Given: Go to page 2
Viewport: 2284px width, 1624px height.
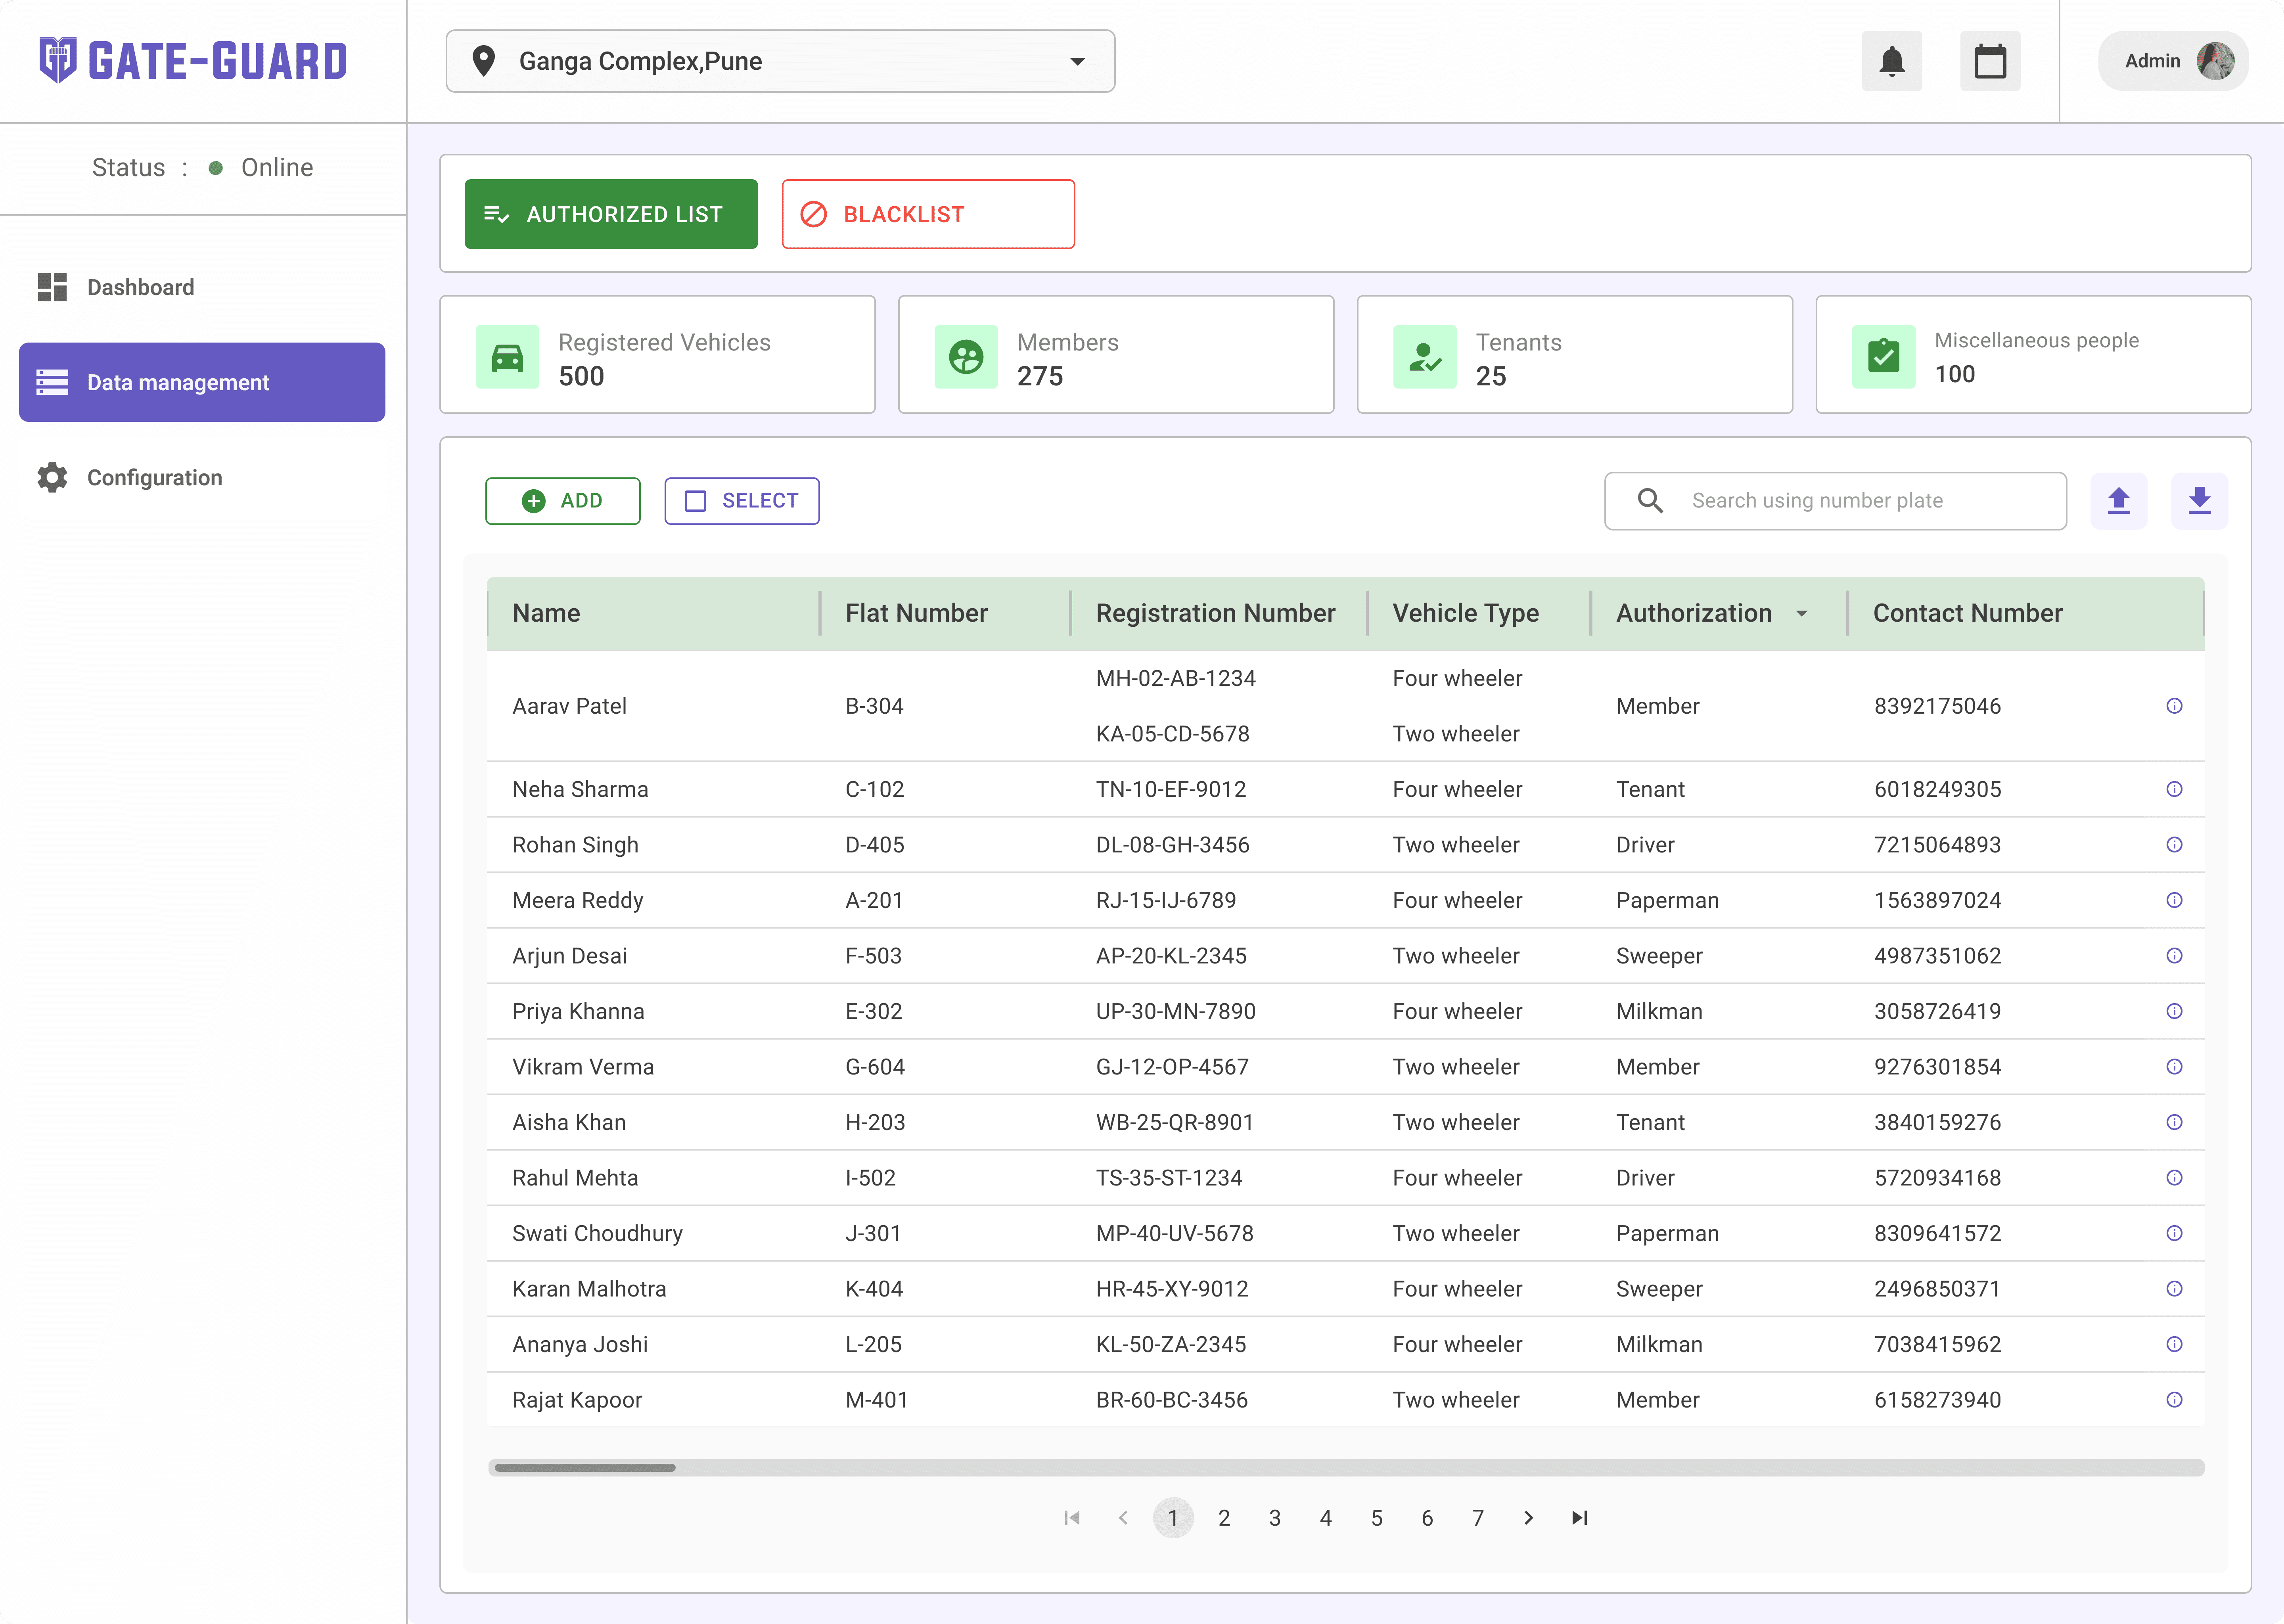Looking at the screenshot, I should (x=1224, y=1518).
